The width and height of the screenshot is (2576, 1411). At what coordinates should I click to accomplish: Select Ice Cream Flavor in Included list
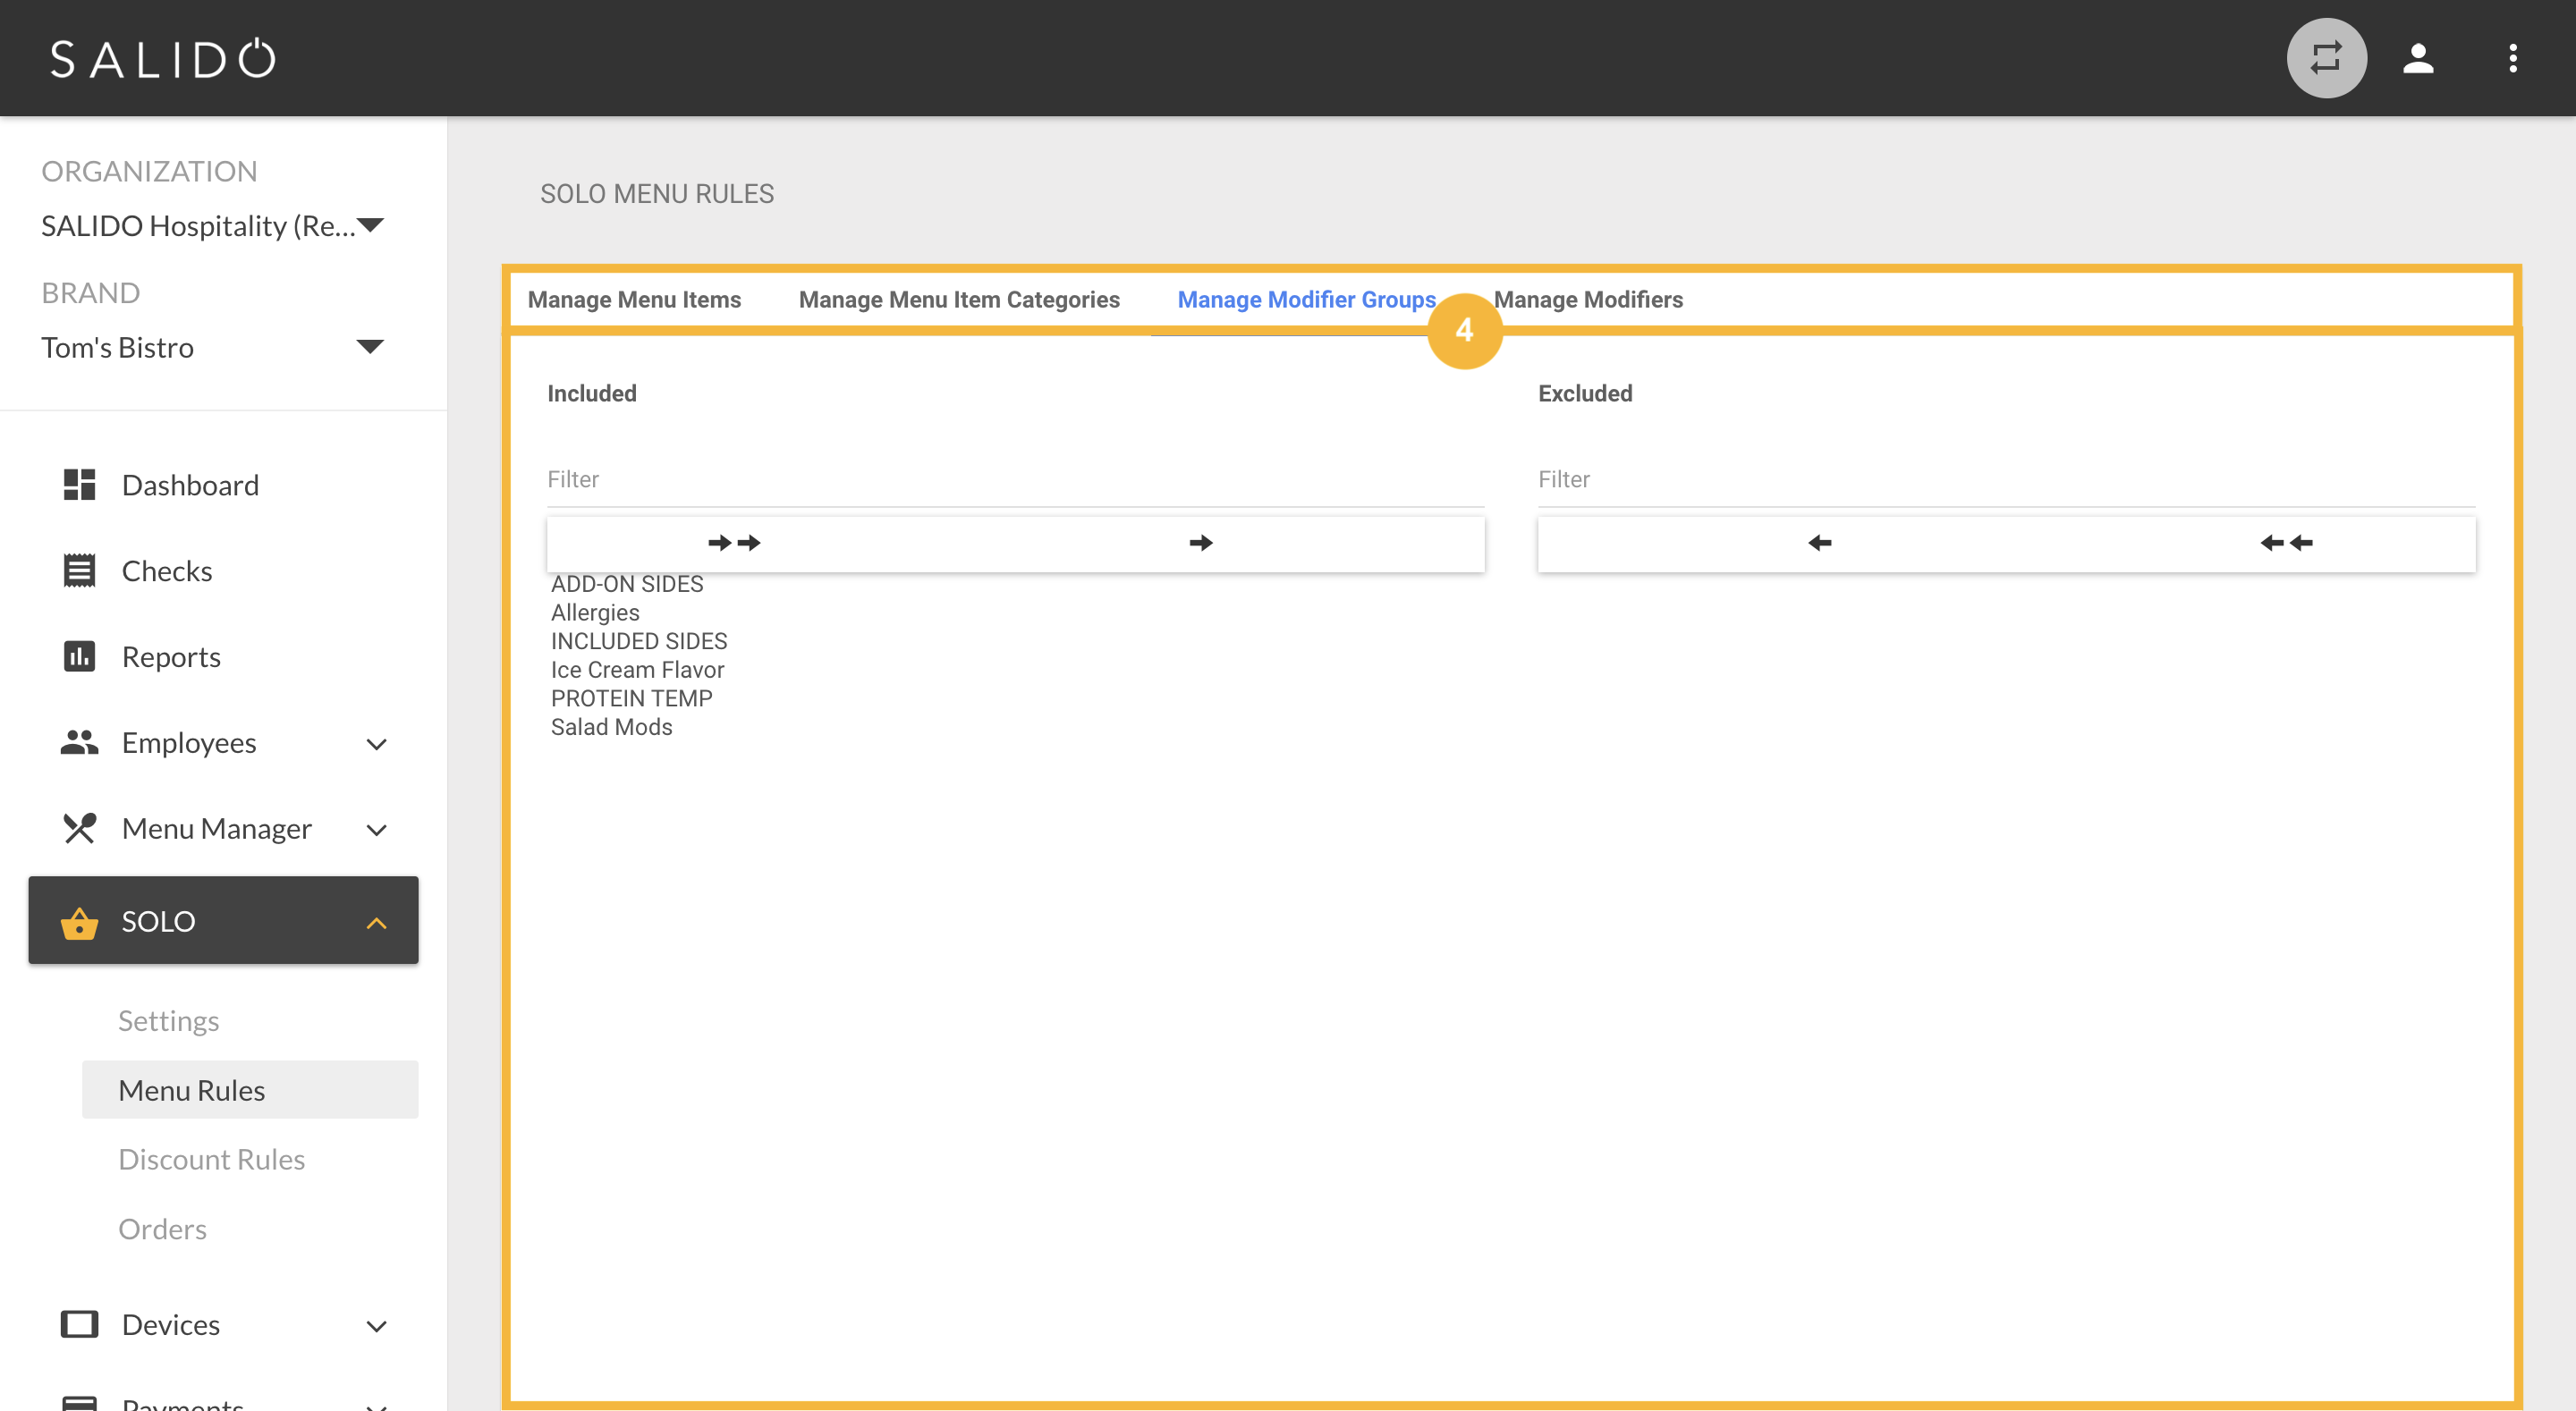[637, 670]
